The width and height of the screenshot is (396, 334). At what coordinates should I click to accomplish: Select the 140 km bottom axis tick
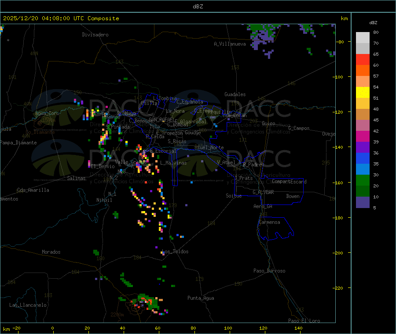(298, 328)
